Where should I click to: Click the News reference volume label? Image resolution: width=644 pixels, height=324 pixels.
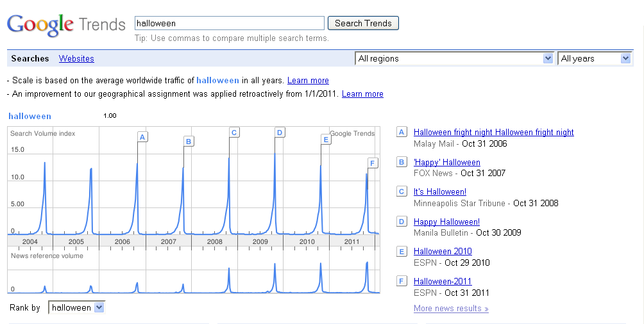(47, 255)
